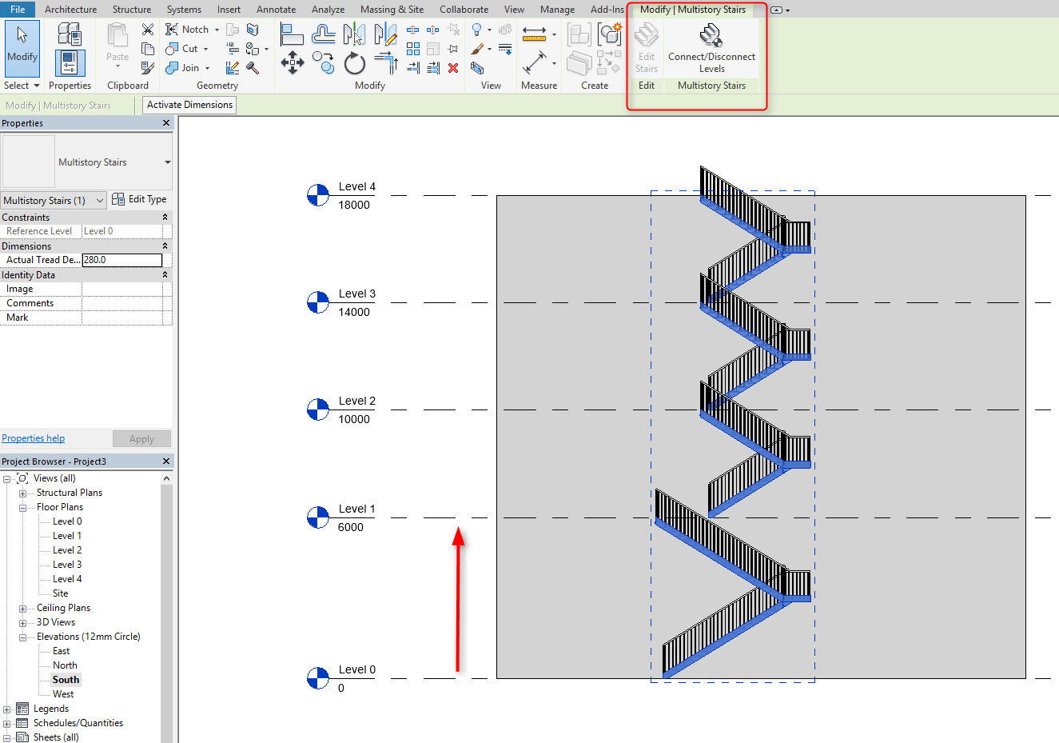Image resolution: width=1059 pixels, height=743 pixels.
Task: Click the Notch geometry tool
Action: [x=187, y=30]
